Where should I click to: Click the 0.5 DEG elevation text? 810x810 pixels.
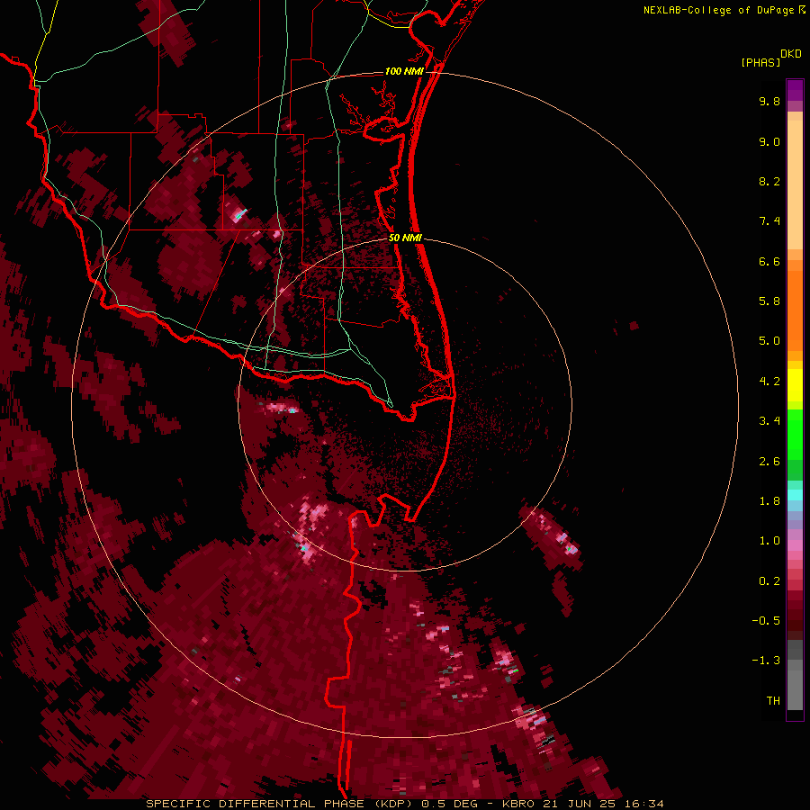coord(451,804)
